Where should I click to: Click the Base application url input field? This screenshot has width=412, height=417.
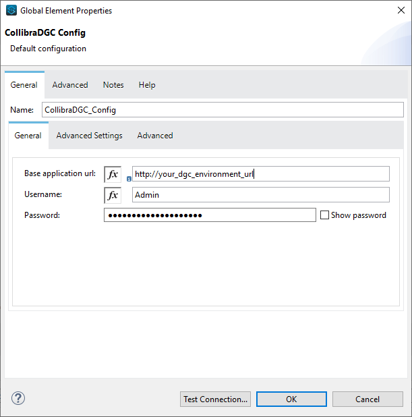click(261, 174)
